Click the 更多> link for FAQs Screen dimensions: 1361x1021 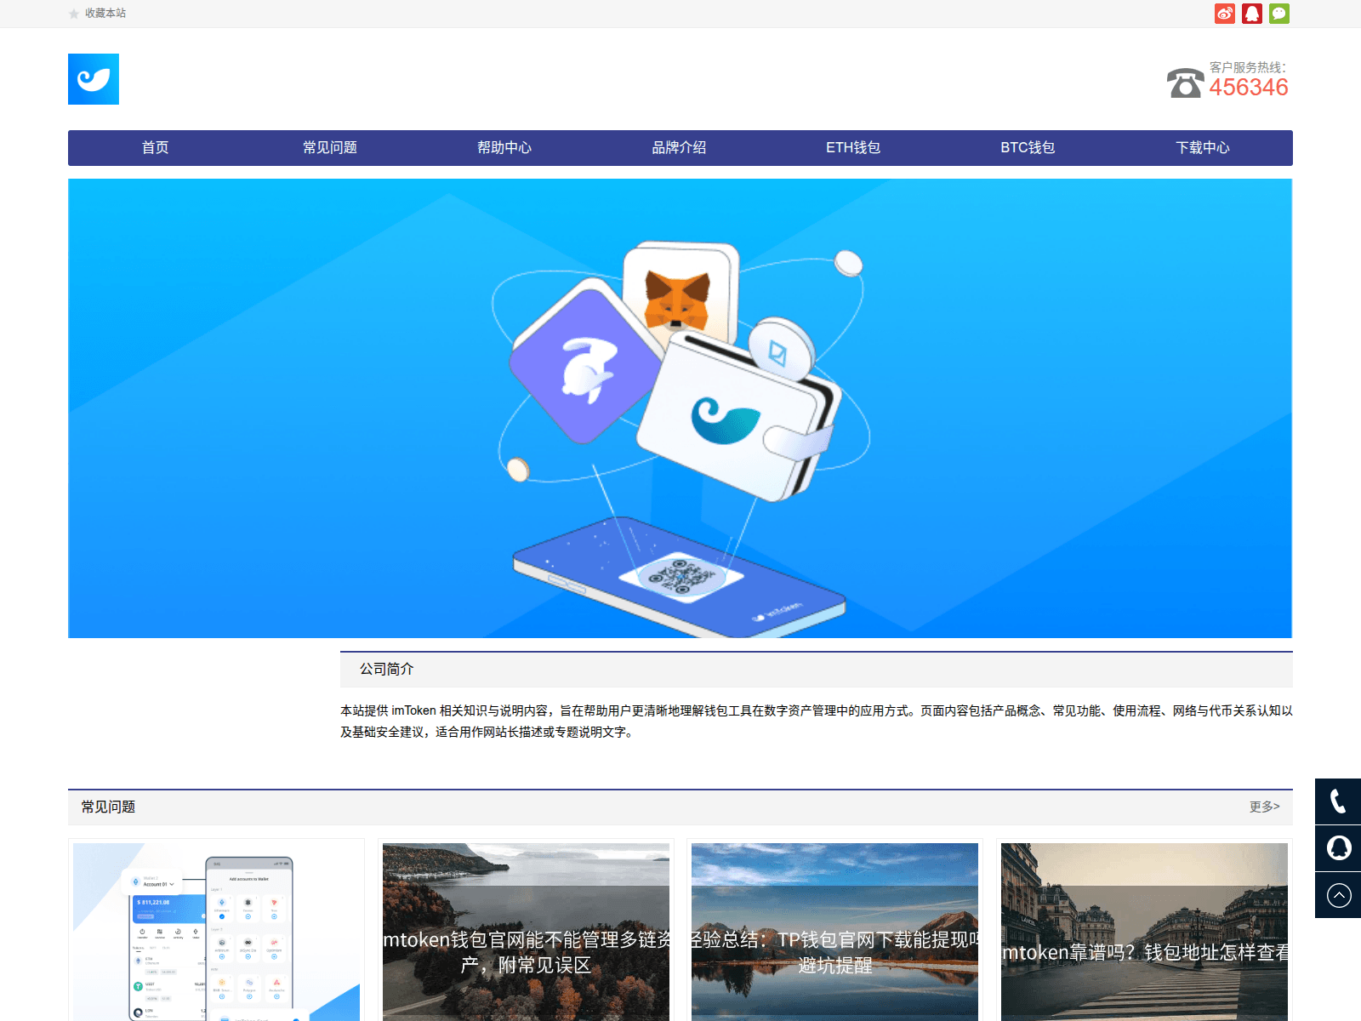[1264, 807]
